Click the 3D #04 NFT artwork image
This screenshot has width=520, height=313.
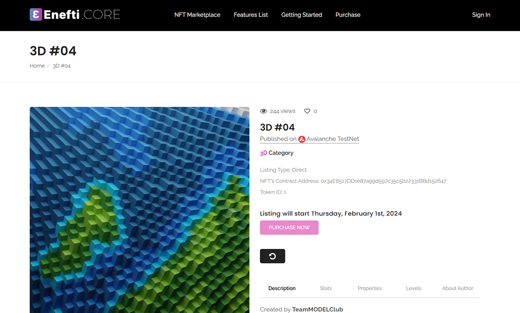(x=139, y=210)
